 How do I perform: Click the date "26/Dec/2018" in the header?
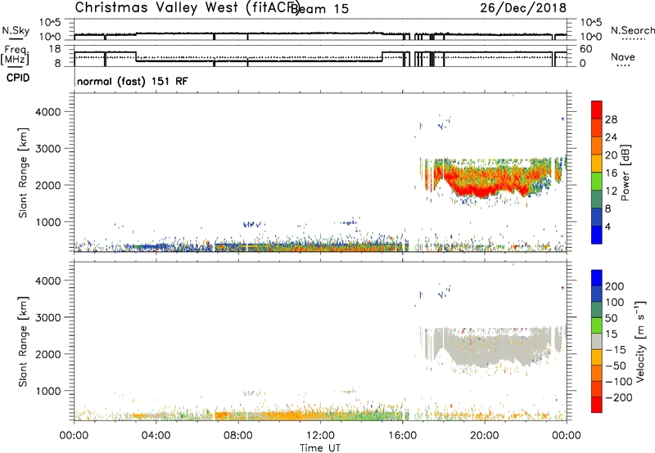tap(523, 8)
